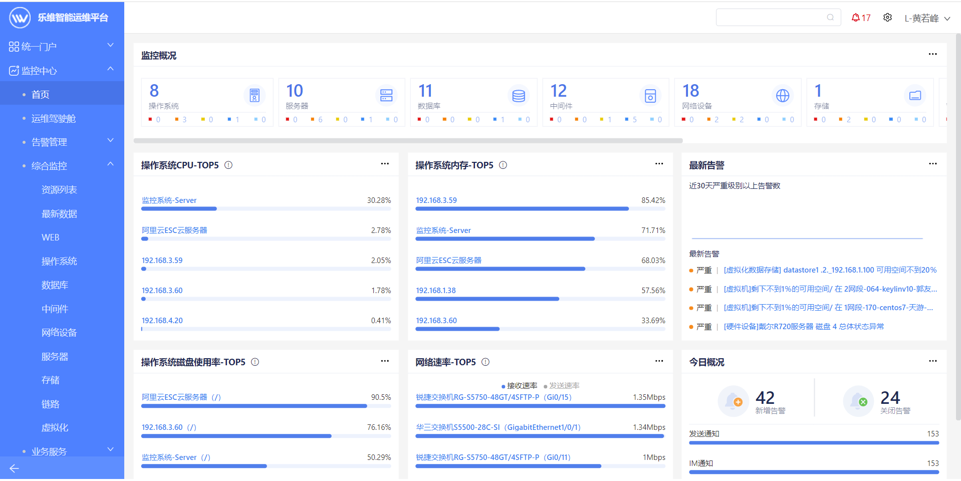Click the 操作系统 card icon
This screenshot has width=961, height=481.
255,95
